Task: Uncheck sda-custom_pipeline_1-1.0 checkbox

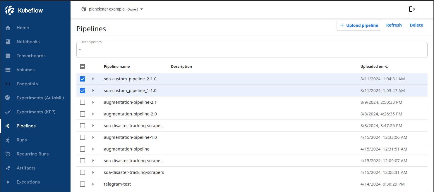Action: click(83, 91)
